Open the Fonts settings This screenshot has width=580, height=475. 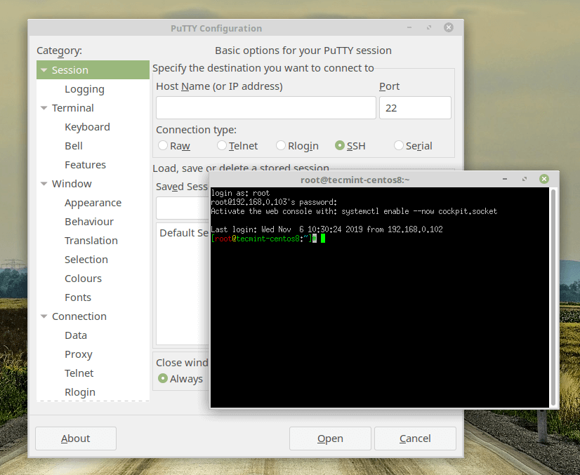[77, 297]
